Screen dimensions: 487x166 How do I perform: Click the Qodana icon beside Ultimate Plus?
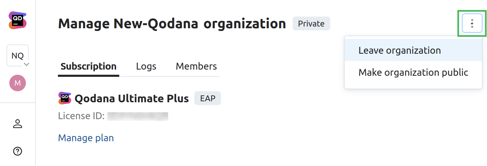pyautogui.click(x=65, y=98)
